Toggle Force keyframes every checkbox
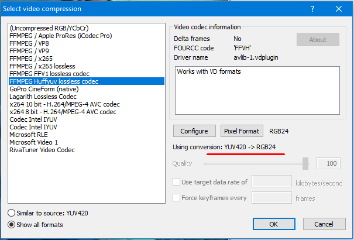This screenshot has height=240, width=354. pos(177,198)
